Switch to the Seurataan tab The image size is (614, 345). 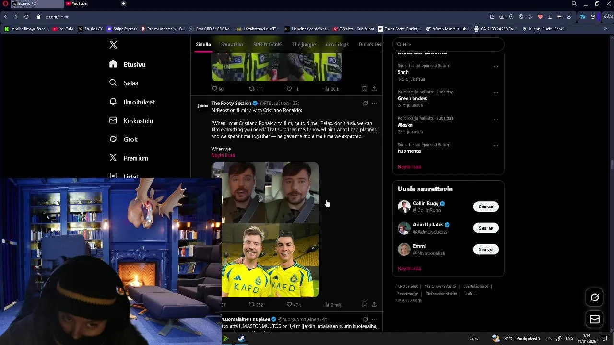coord(232,44)
